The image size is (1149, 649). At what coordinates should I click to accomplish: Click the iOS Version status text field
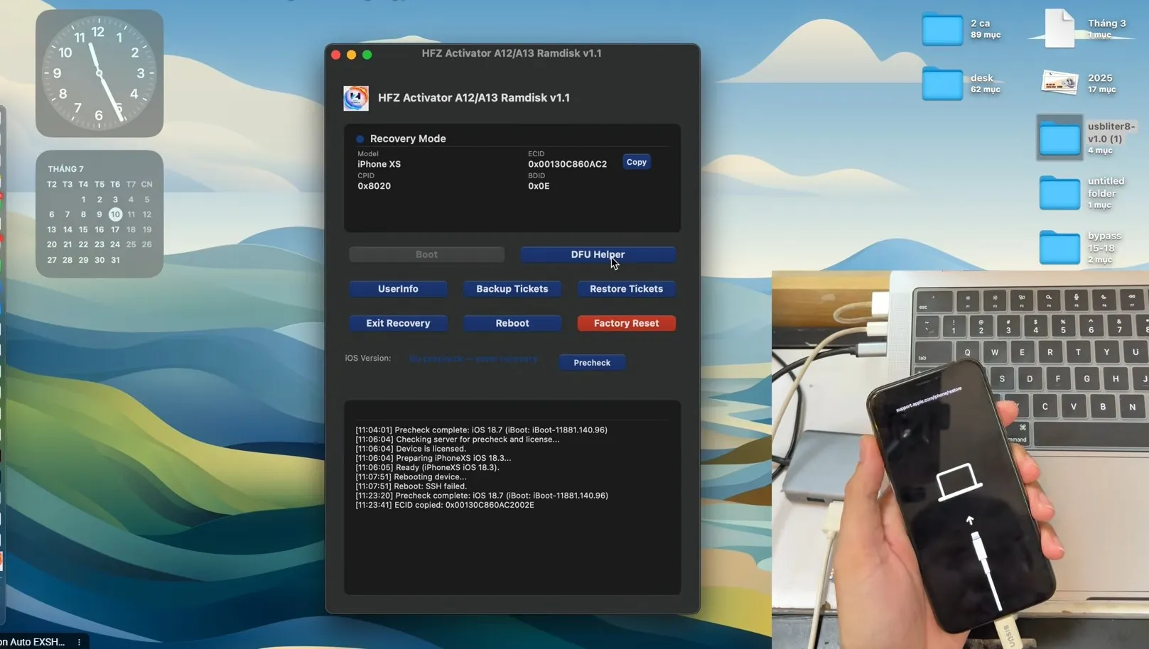point(473,359)
